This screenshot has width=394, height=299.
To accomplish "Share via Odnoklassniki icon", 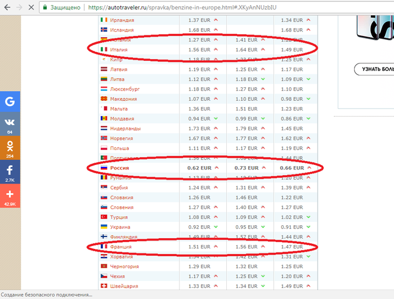I will pos(10,148).
